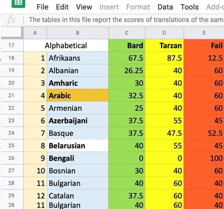Click the green Google Sheets home icon
The width and height of the screenshot is (224, 209).
click(18, 3)
